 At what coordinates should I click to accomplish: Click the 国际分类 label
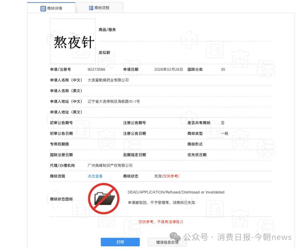(195, 69)
